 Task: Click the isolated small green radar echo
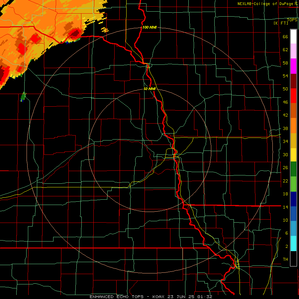tap(23, 97)
